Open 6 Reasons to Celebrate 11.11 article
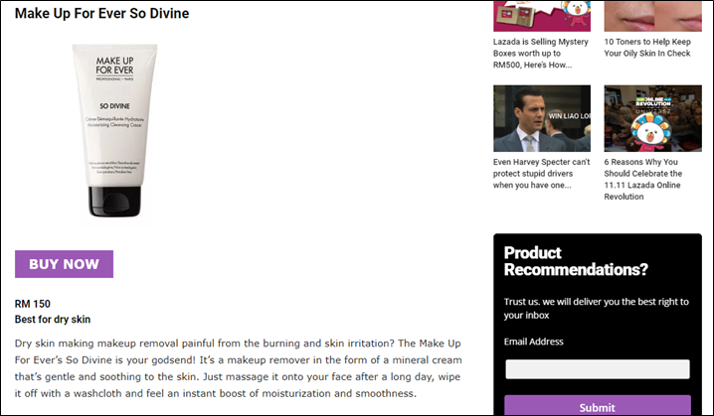Viewport: 714px width, 416px height. tap(643, 179)
